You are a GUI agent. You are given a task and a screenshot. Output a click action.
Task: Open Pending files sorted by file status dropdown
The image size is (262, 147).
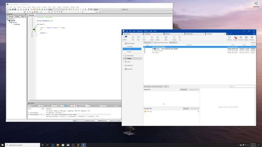click(x=154, y=87)
